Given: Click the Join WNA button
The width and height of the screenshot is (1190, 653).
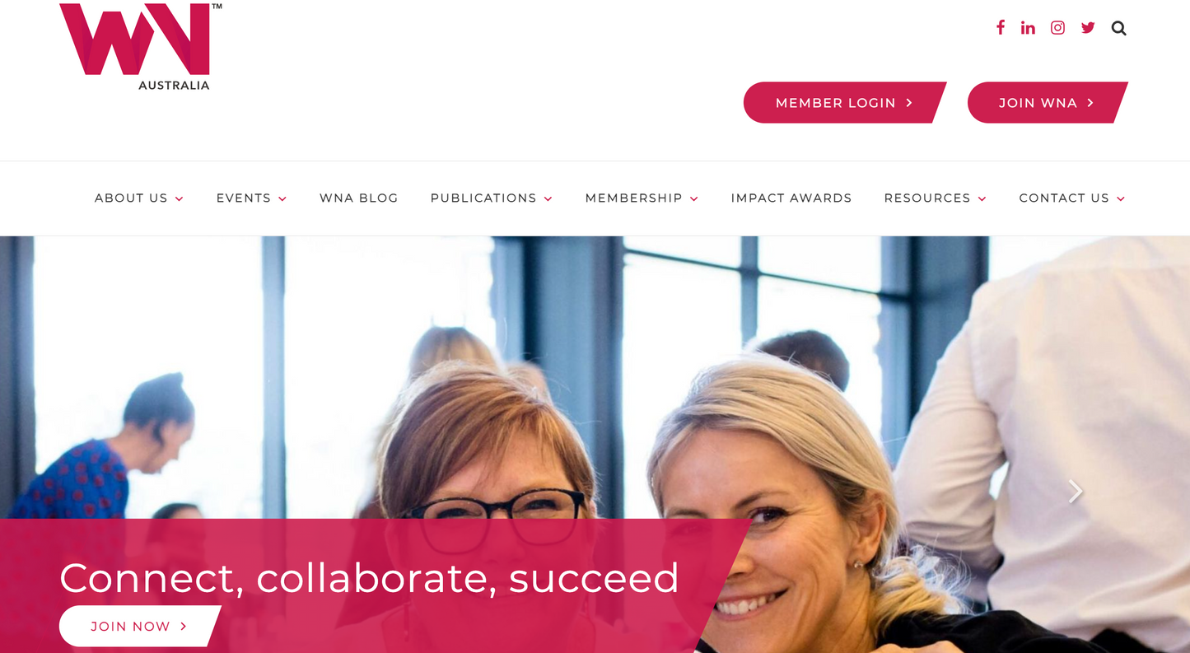Looking at the screenshot, I should pyautogui.click(x=1047, y=103).
